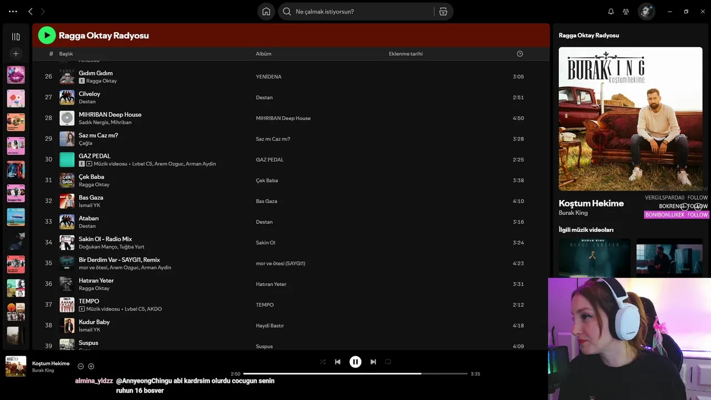Select the GAZ PEDAL track title
The height and width of the screenshot is (400, 711).
[x=94, y=156]
